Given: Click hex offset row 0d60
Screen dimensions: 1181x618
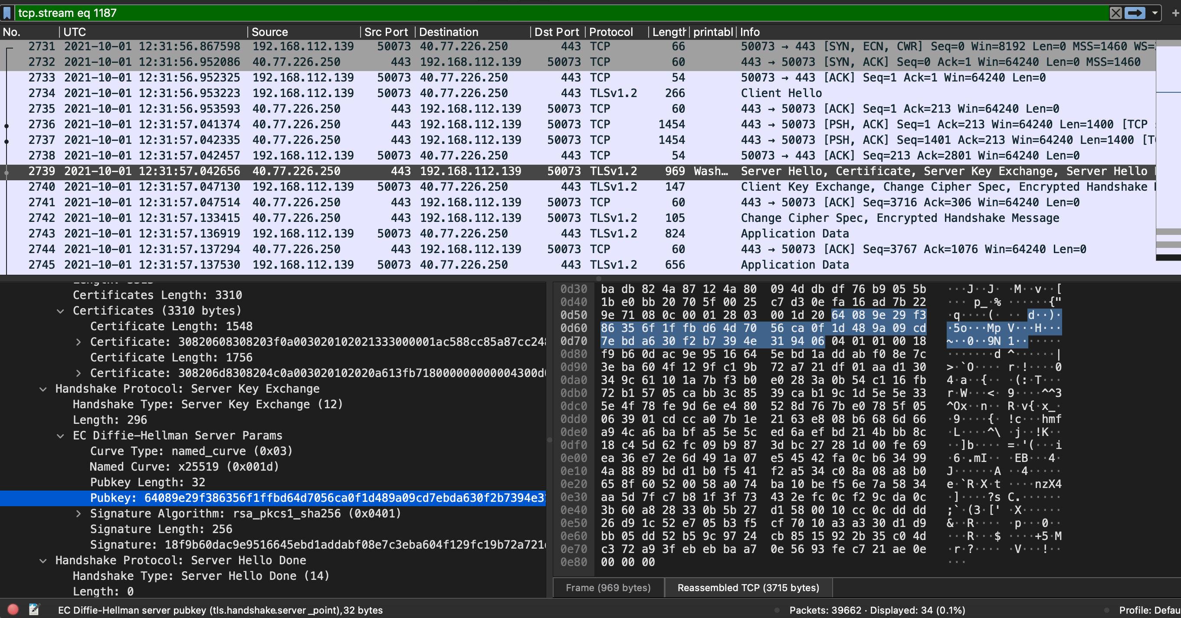Looking at the screenshot, I should click(x=574, y=328).
